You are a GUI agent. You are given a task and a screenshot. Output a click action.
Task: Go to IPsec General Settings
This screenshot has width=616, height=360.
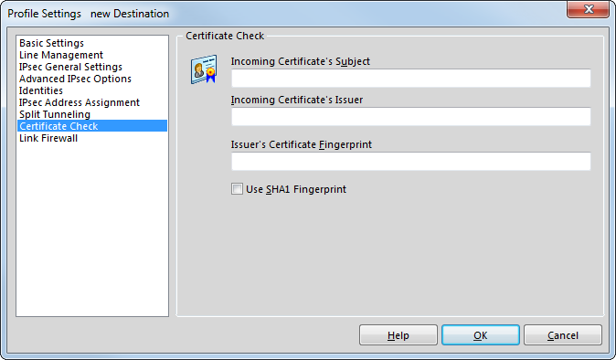[x=70, y=67]
